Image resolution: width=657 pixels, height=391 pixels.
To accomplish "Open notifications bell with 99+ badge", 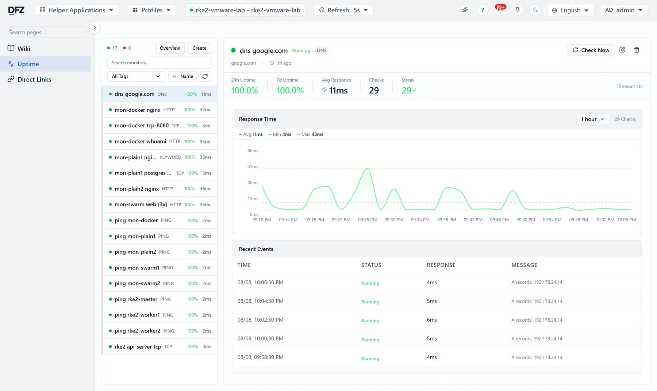I will pos(500,10).
